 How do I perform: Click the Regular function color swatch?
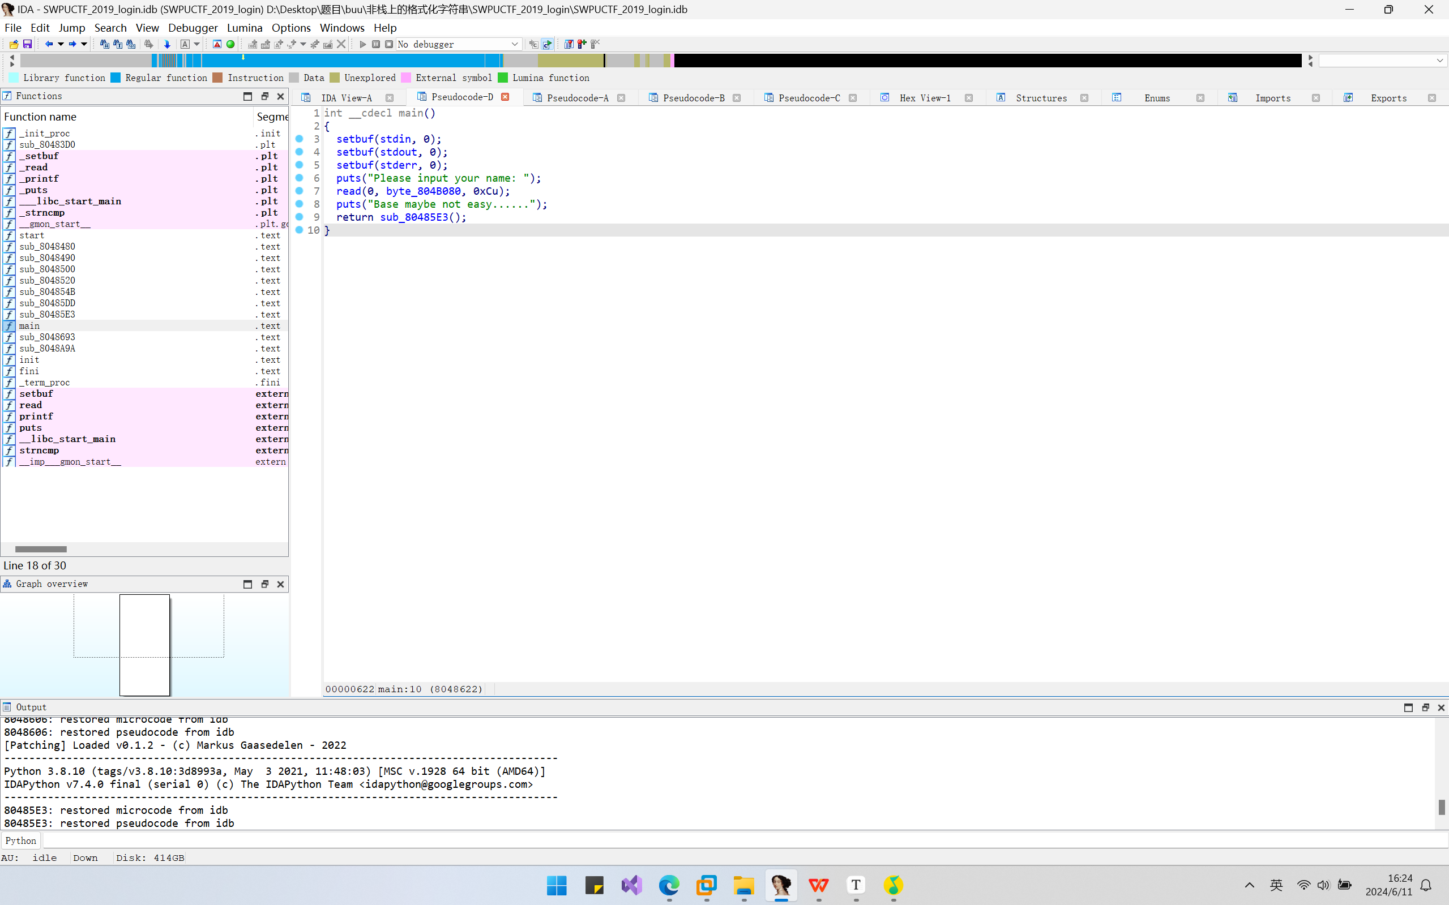click(x=116, y=78)
